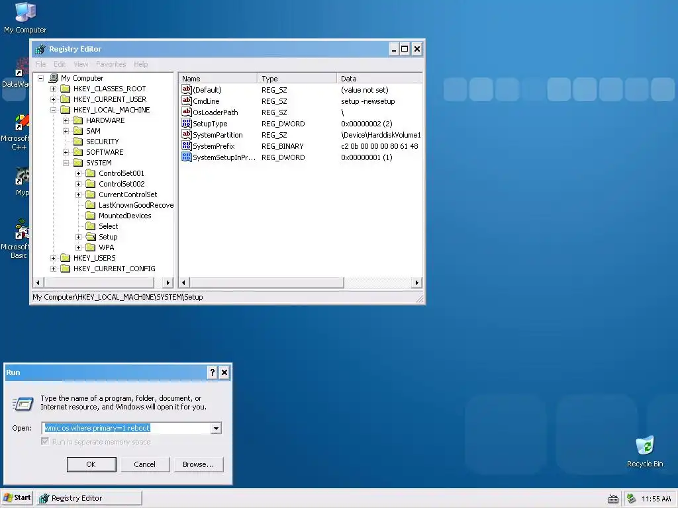
Task: Click the taskbar clock showing 11:55 AM
Action: 656,499
